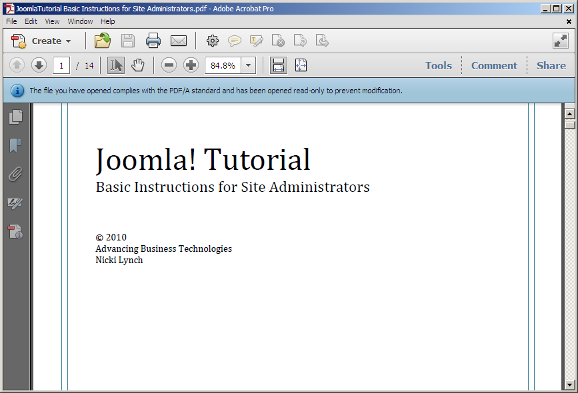This screenshot has width=578, height=393.
Task: Add a sticky note comment
Action: click(x=235, y=41)
